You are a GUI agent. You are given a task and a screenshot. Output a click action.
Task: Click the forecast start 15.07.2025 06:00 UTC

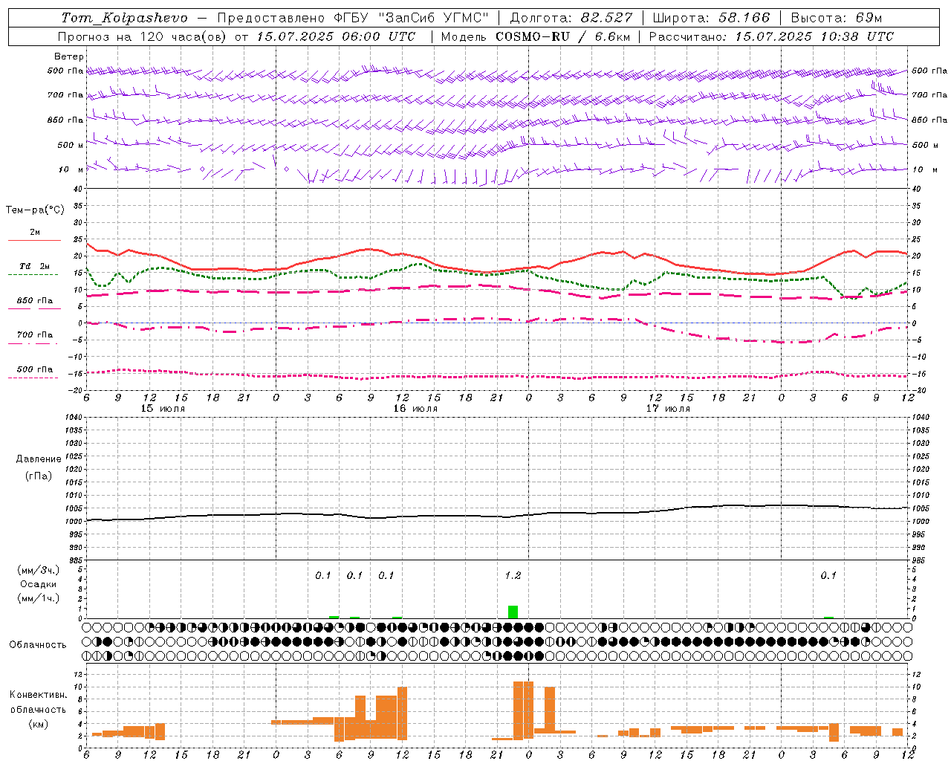(336, 36)
